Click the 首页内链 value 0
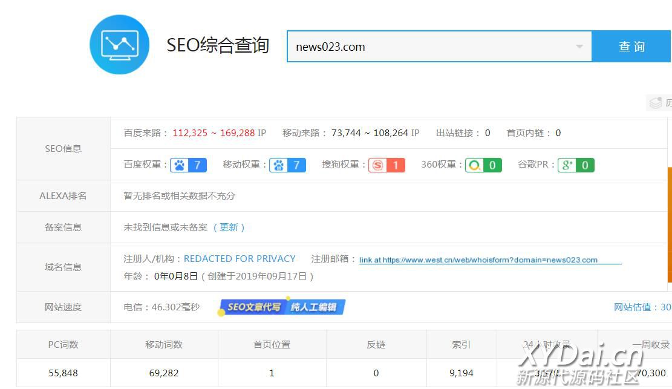 point(558,133)
